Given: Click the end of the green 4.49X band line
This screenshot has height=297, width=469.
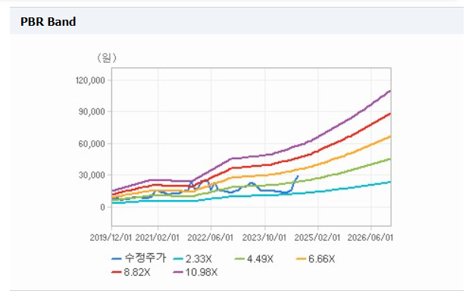Looking at the screenshot, I should tap(390, 159).
